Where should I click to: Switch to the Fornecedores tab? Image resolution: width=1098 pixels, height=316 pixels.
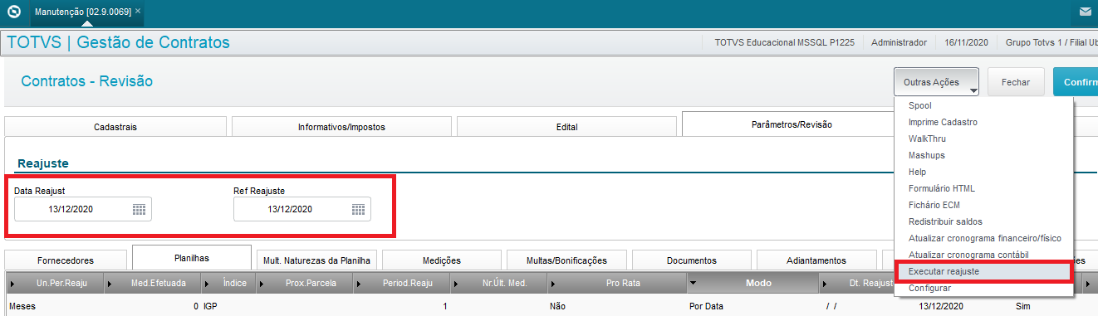pos(66,260)
